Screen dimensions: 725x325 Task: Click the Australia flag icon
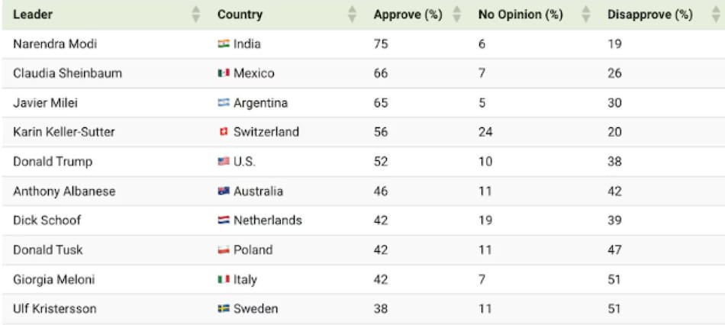coord(224,191)
